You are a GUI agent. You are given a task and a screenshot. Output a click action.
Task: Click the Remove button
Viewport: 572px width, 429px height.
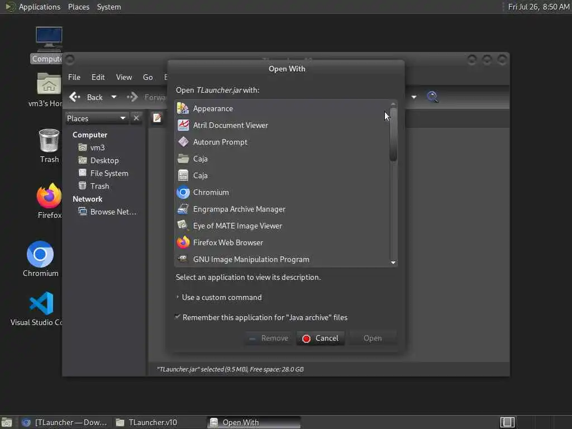tap(269, 338)
